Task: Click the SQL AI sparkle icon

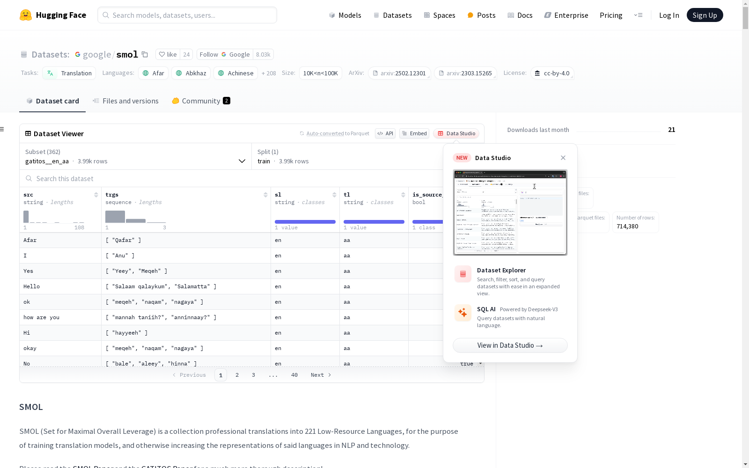Action: coord(463,313)
